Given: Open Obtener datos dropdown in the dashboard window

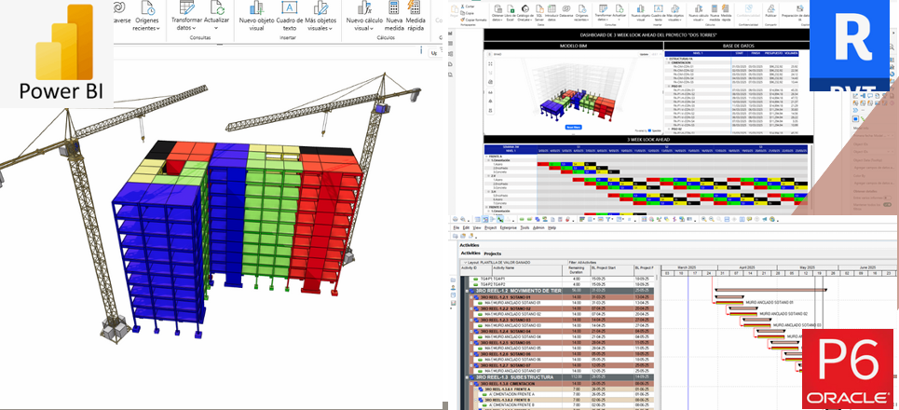Looking at the screenshot, I should (x=497, y=12).
